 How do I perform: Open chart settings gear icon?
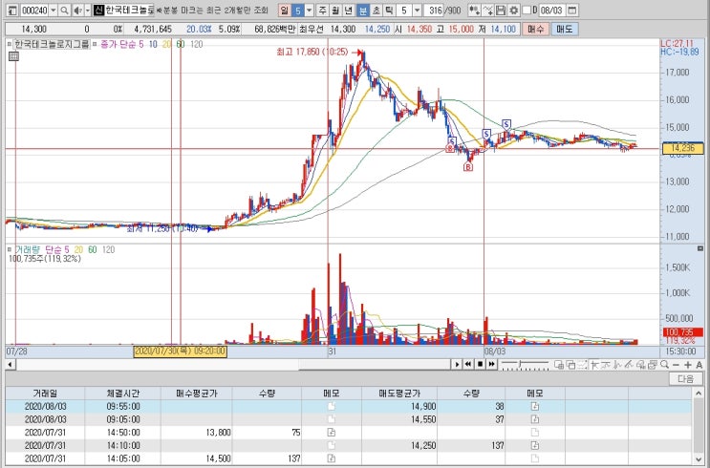pyautogui.click(x=513, y=10)
